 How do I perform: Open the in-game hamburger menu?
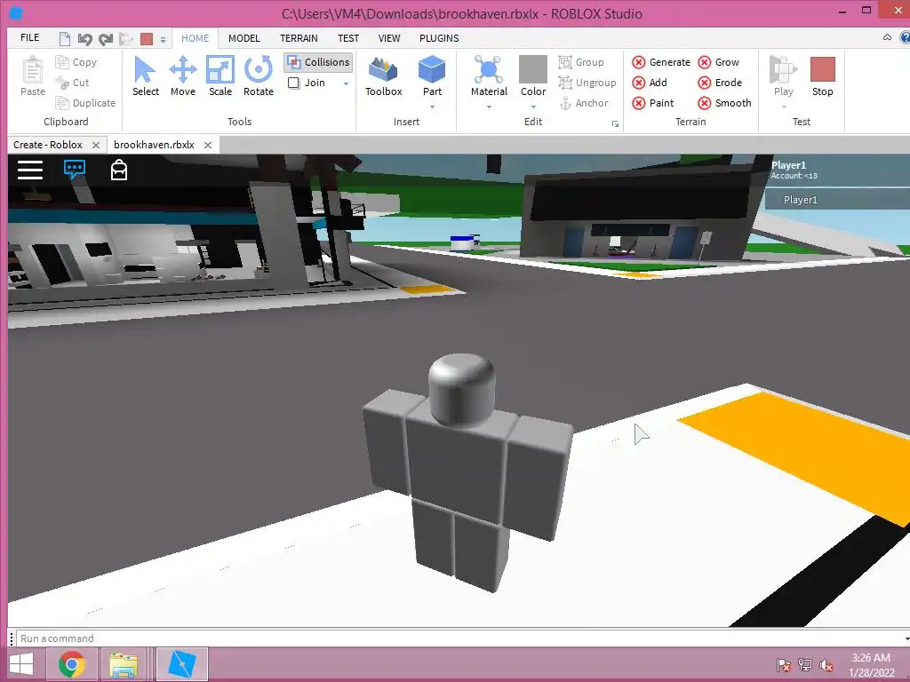pos(30,170)
